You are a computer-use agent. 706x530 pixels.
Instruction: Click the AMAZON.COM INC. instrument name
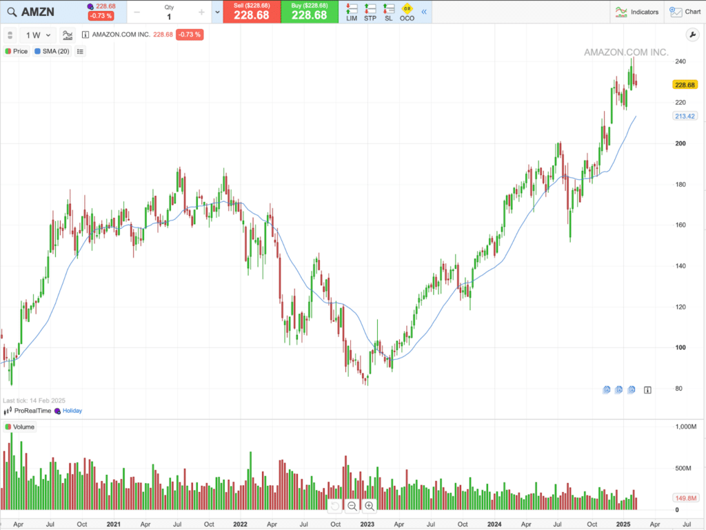click(x=121, y=34)
